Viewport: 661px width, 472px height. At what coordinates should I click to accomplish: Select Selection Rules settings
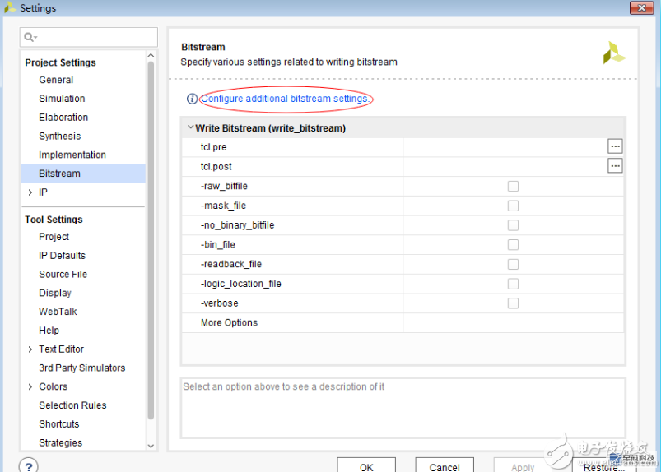pos(72,405)
